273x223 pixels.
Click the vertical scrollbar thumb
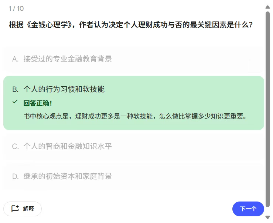point(267,111)
